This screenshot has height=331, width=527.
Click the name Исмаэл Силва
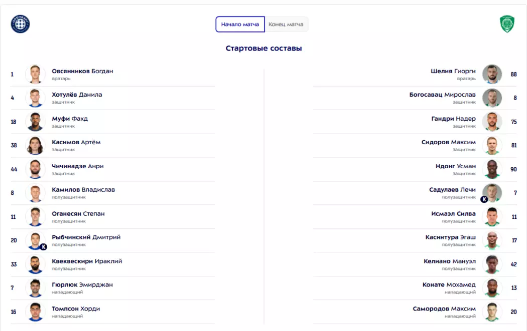(x=453, y=213)
